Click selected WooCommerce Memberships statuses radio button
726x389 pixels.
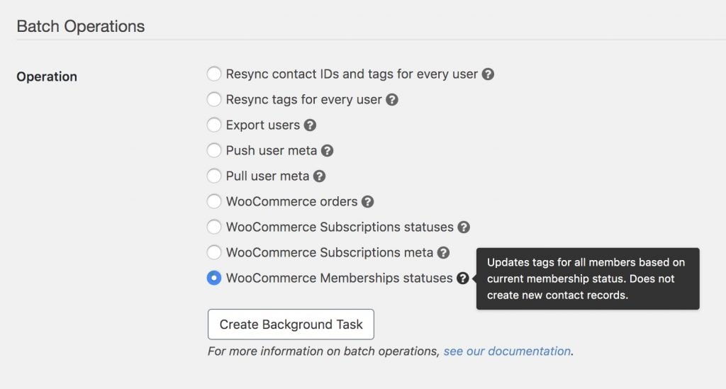pos(214,278)
